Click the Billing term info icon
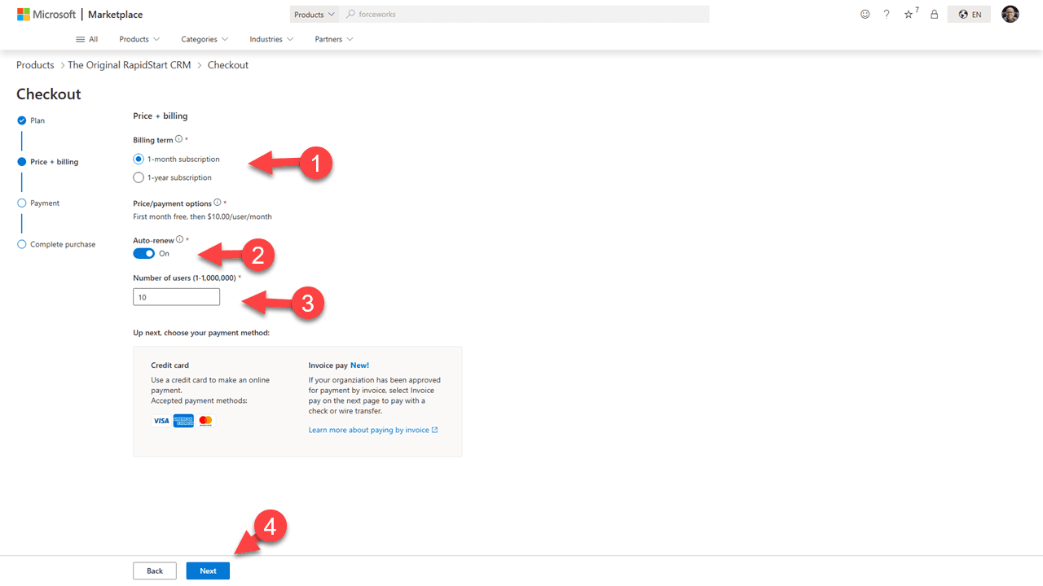Viewport: 1043px width, 586px height. click(x=179, y=139)
